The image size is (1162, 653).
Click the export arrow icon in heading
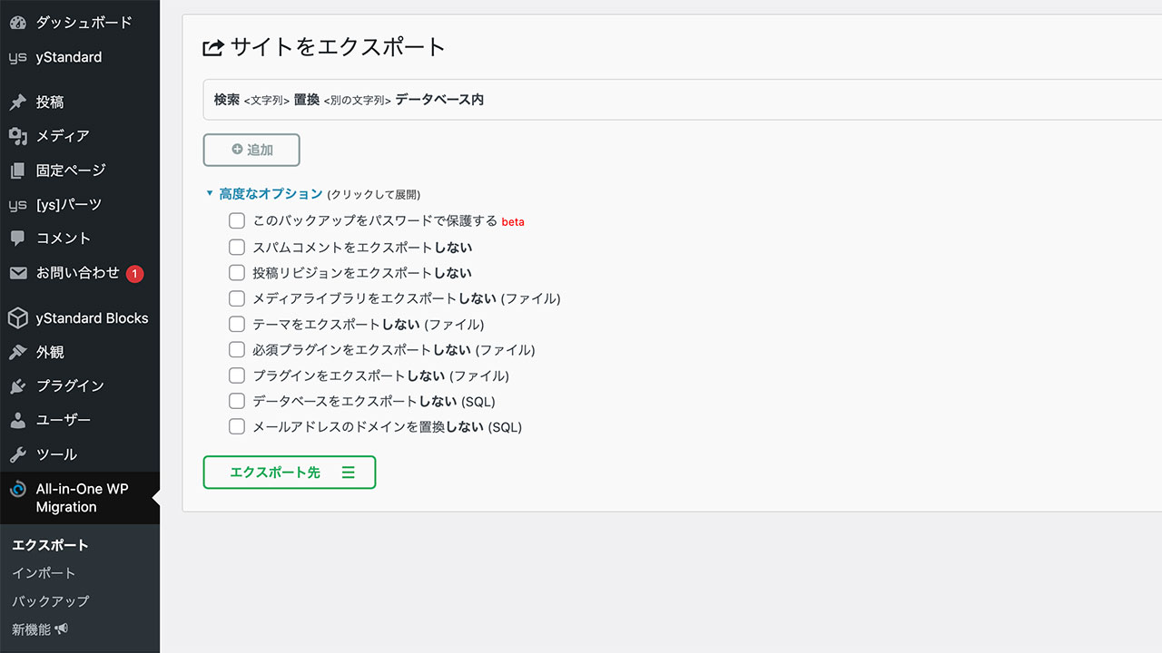(x=213, y=47)
